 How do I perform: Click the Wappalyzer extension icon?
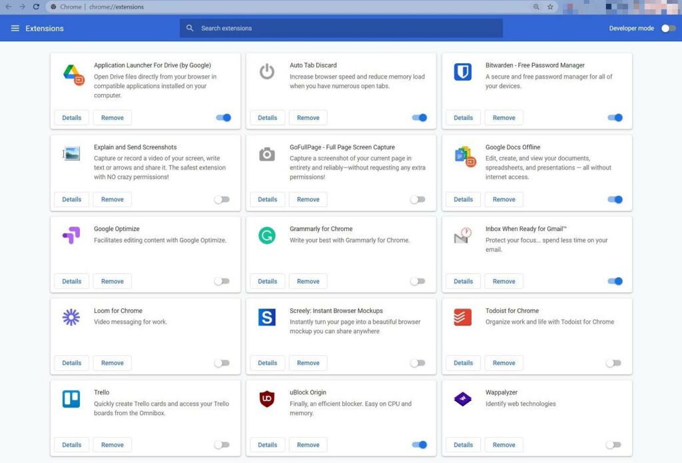click(463, 400)
